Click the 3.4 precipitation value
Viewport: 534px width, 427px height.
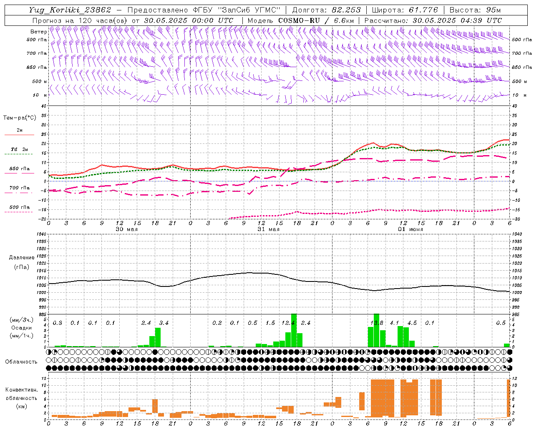pyautogui.click(x=164, y=323)
